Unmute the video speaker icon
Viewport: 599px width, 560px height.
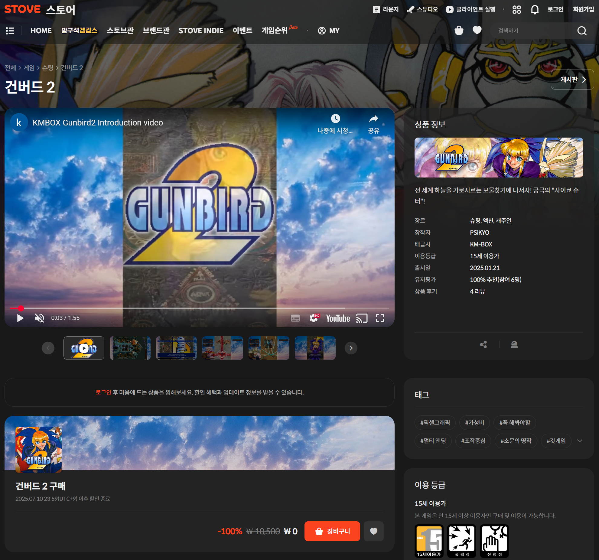(x=39, y=318)
